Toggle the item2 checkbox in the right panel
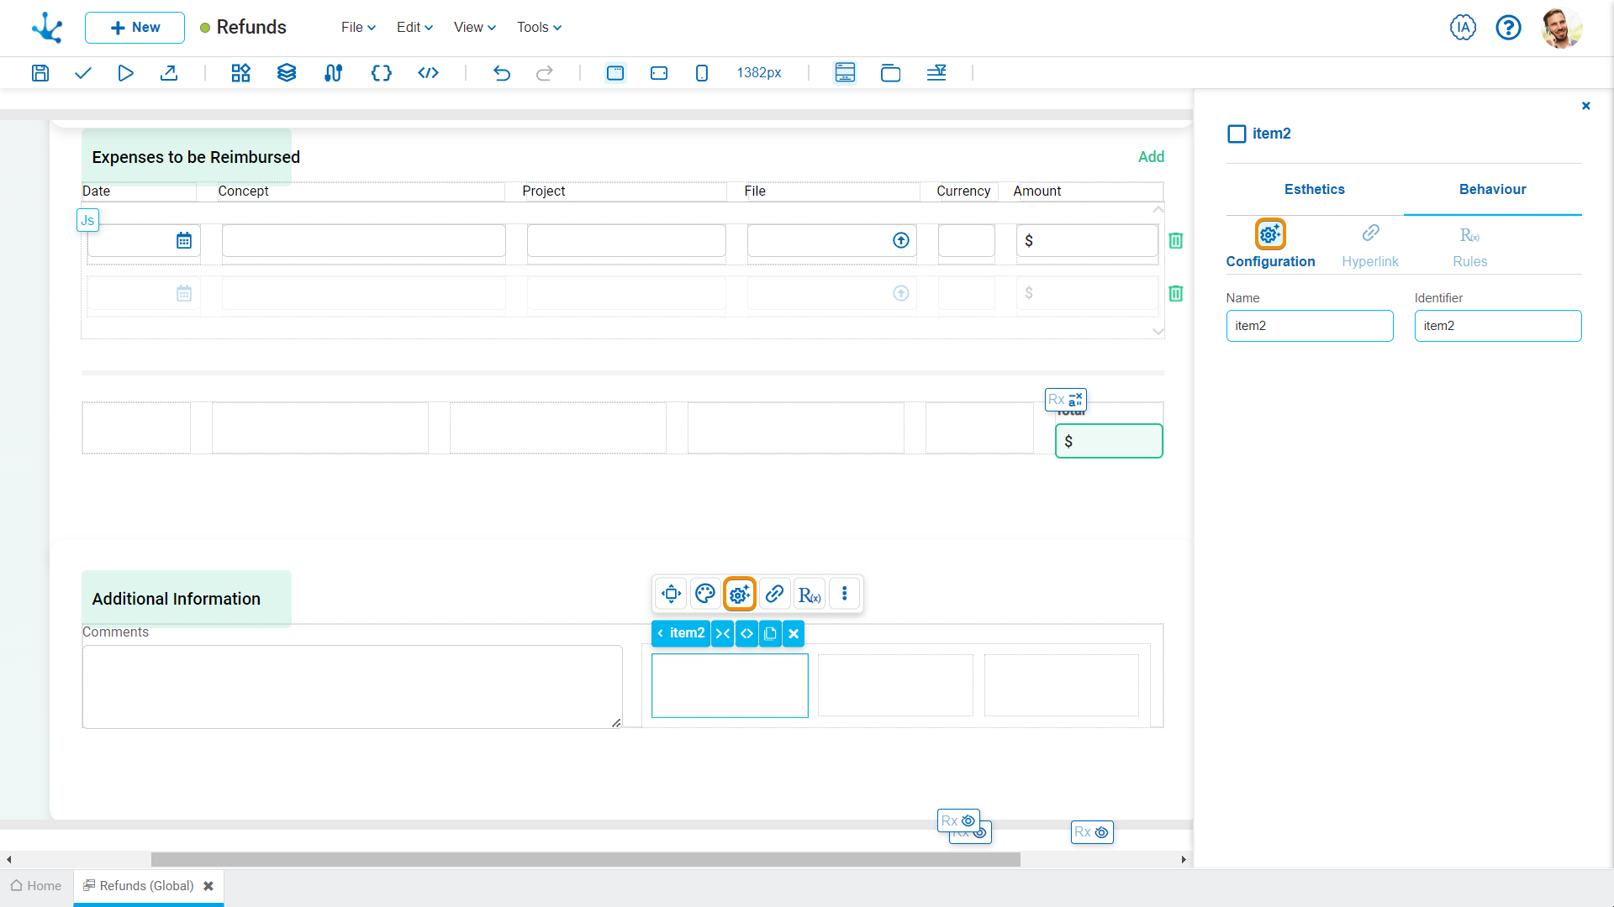This screenshot has height=907, width=1614. pyautogui.click(x=1237, y=134)
